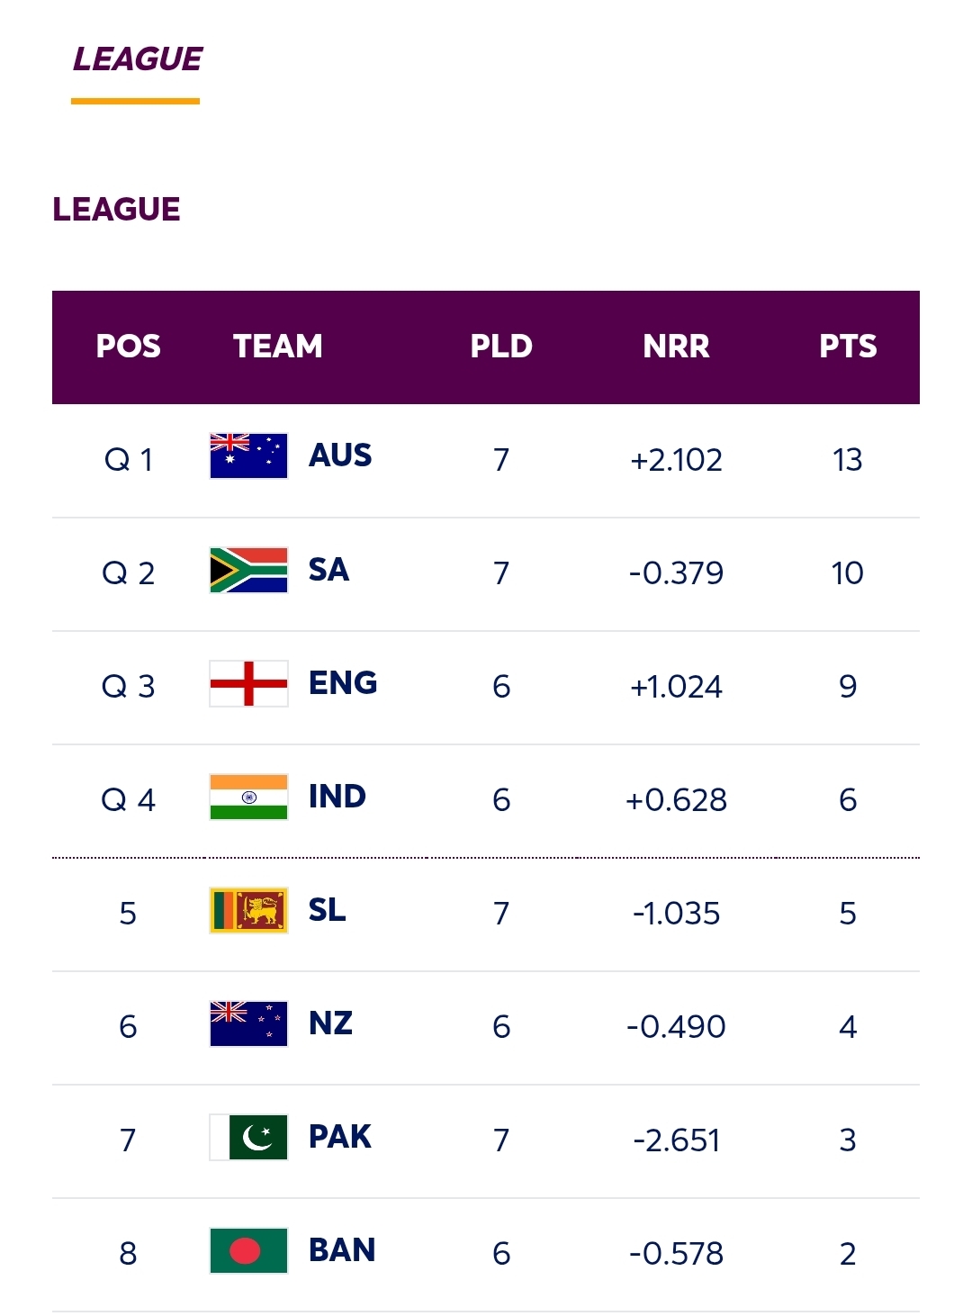Tap the Sri Lanka flag icon
The image size is (972, 1316).
point(248,911)
